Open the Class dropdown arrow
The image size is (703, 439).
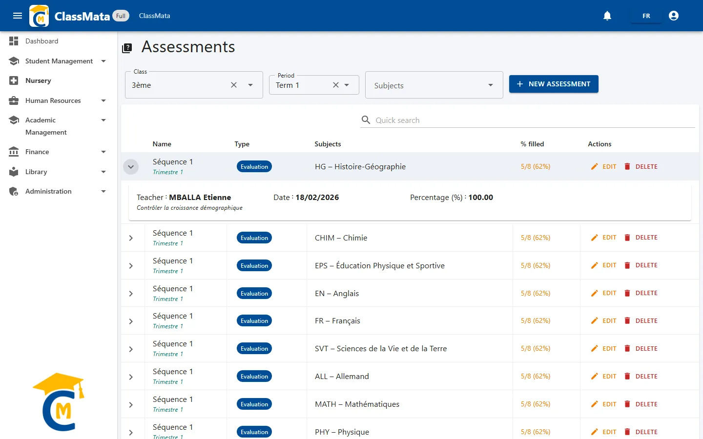pos(250,85)
